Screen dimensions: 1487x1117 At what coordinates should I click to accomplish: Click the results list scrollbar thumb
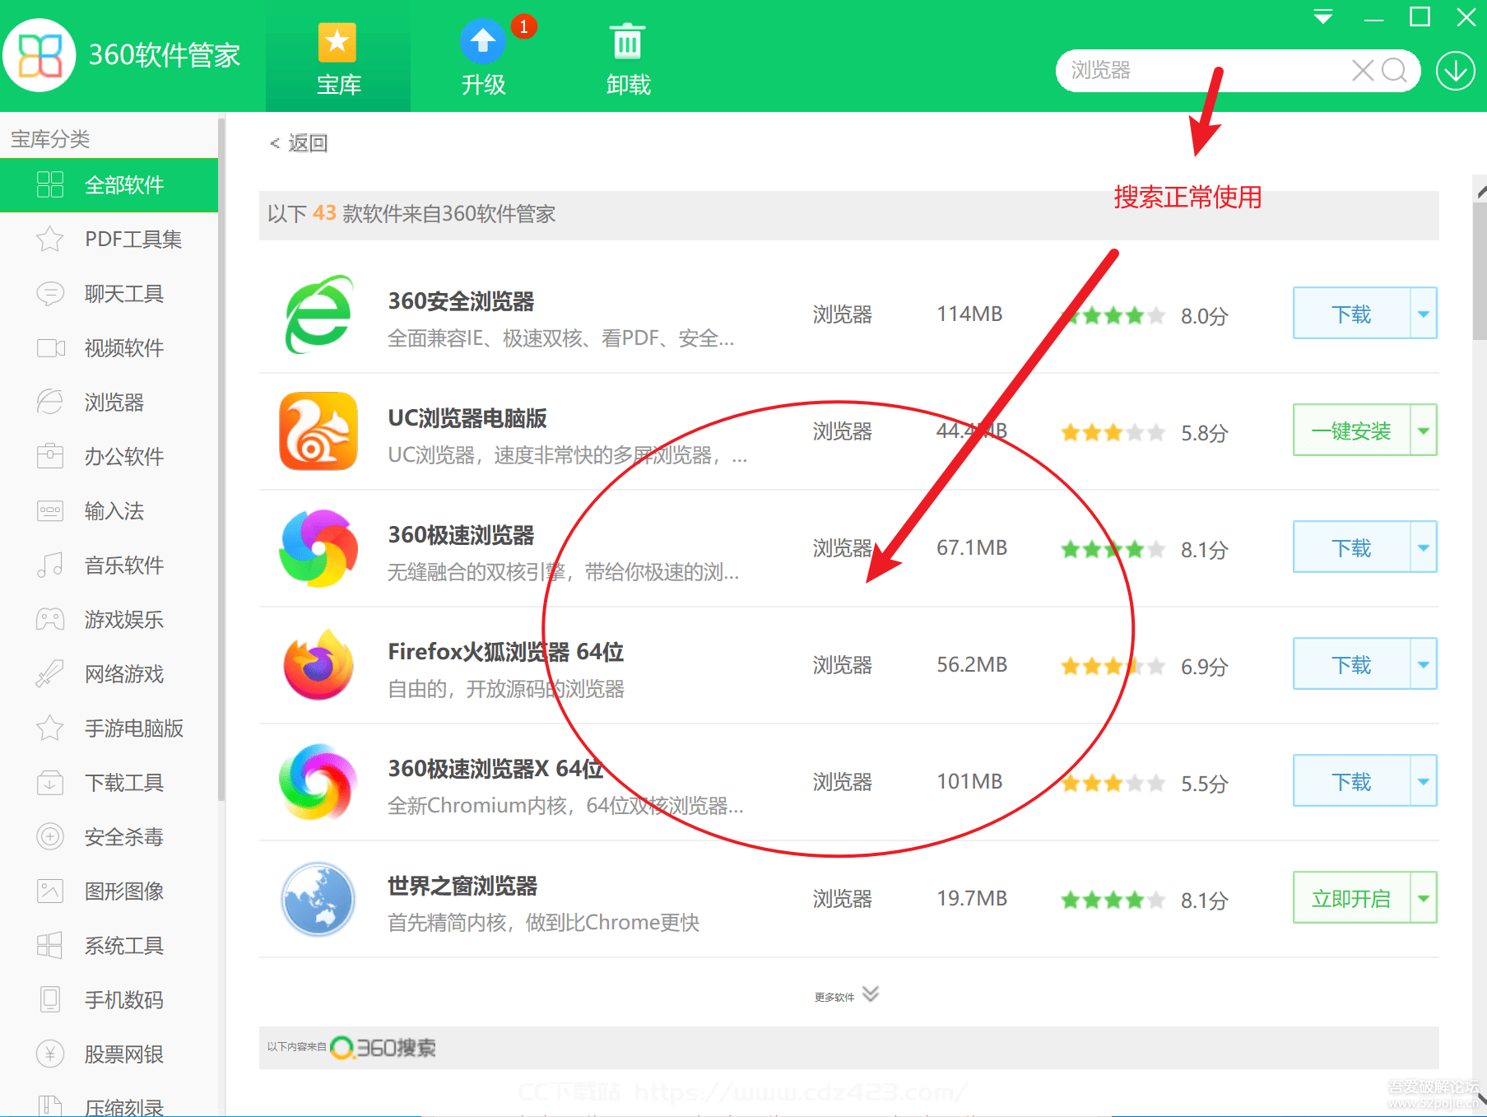coord(1480,272)
